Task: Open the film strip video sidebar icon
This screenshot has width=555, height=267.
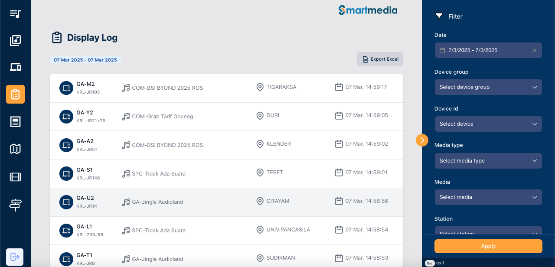Action: 15,177
